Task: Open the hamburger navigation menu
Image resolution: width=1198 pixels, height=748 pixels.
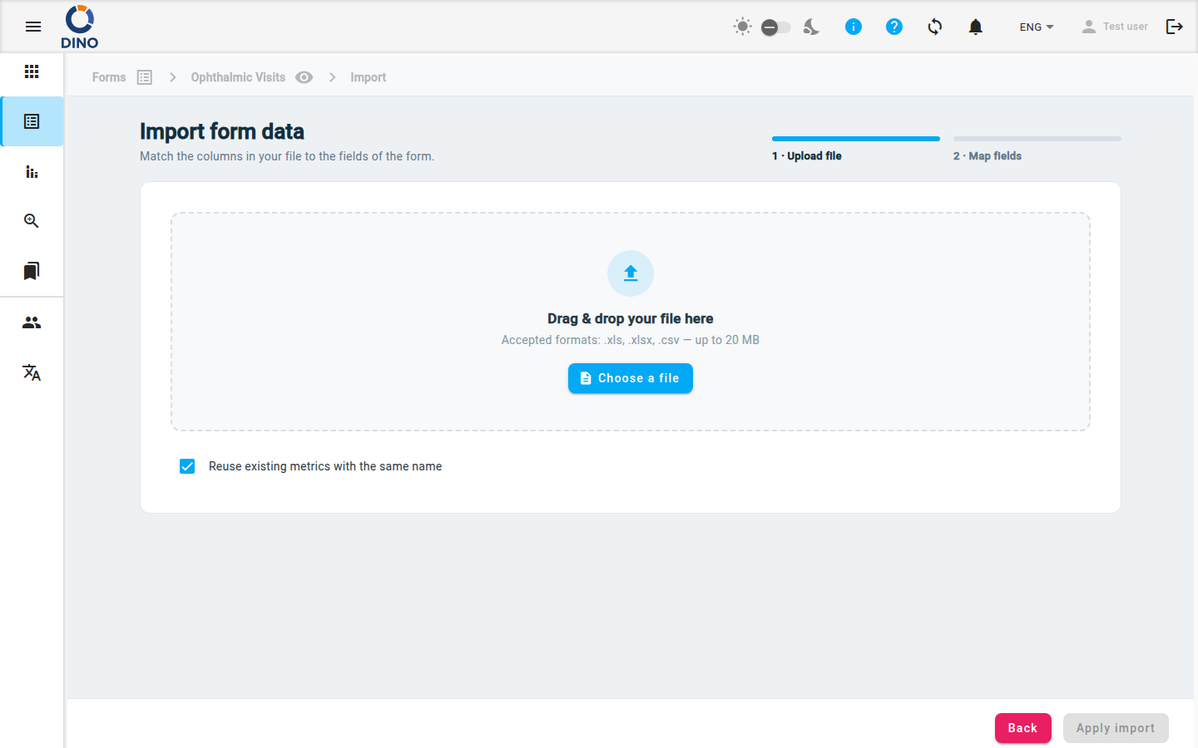Action: point(33,27)
